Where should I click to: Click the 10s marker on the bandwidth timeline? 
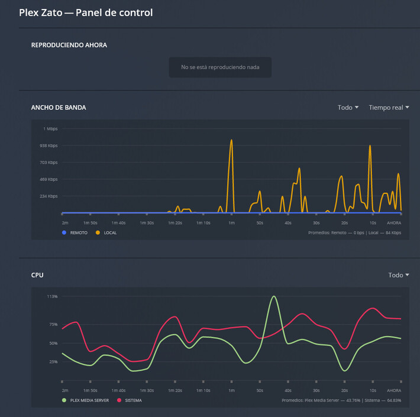(373, 222)
